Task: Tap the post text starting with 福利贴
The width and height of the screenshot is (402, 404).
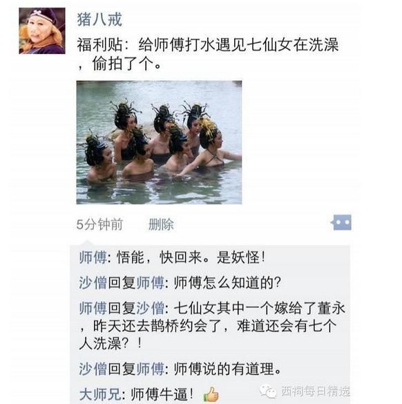Action: (208, 55)
